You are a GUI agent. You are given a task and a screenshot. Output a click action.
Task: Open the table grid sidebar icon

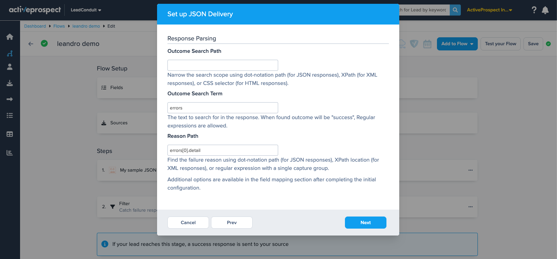tap(10, 134)
